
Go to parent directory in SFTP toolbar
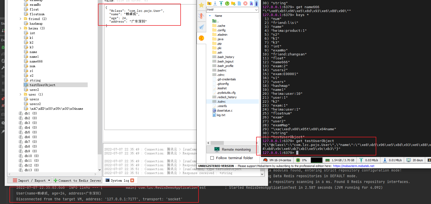(x=209, y=3)
